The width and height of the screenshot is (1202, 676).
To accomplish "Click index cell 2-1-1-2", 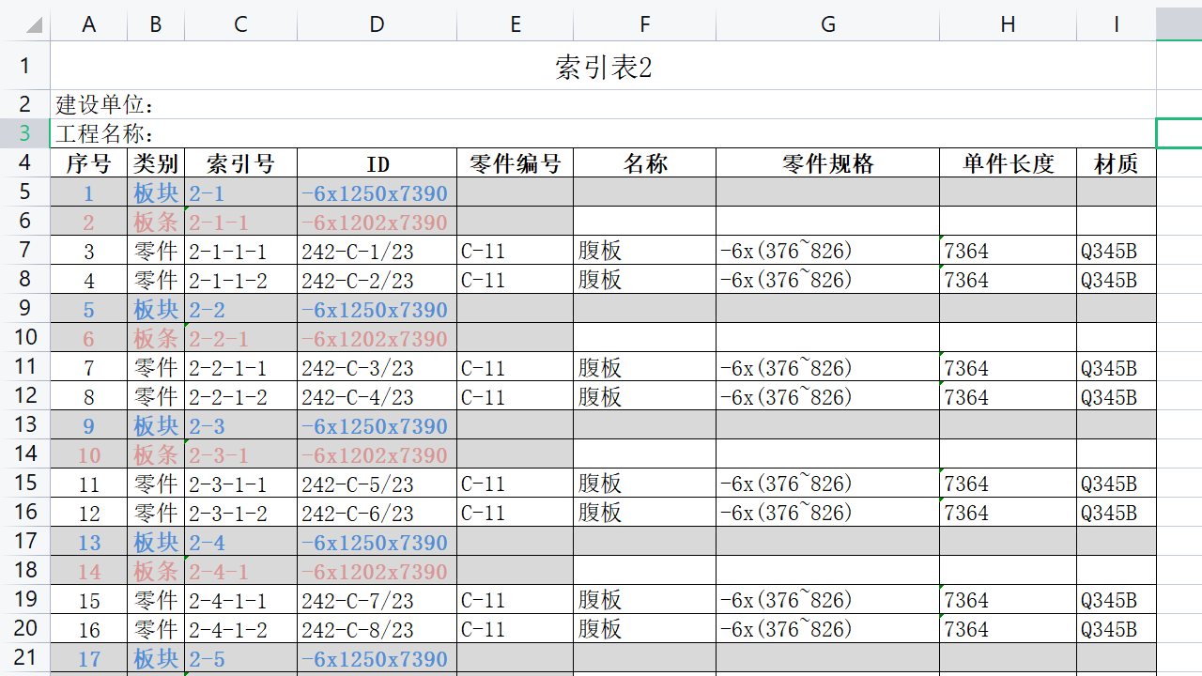I will coord(241,280).
